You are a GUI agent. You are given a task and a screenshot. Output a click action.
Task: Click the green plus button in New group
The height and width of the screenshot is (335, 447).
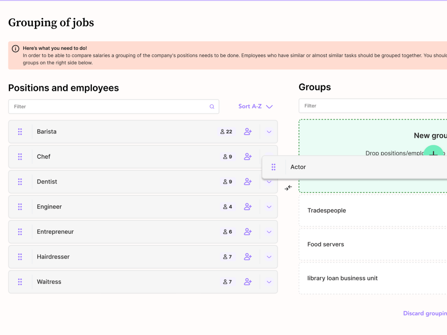click(x=433, y=151)
